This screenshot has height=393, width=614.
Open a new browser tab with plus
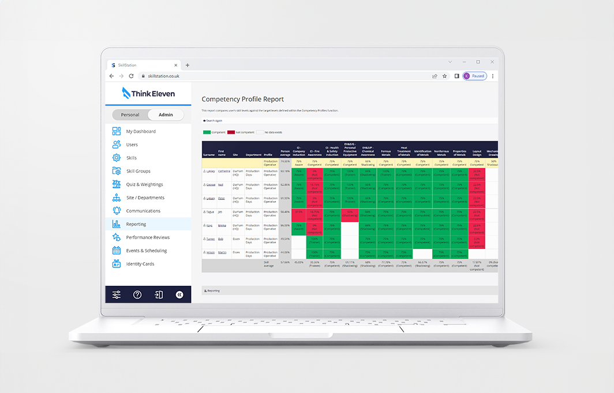pyautogui.click(x=187, y=65)
